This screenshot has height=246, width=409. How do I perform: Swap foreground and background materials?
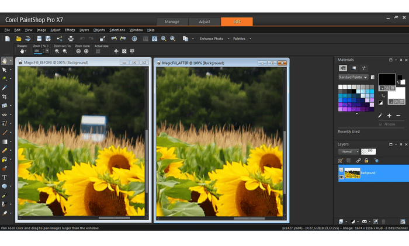coord(383,96)
